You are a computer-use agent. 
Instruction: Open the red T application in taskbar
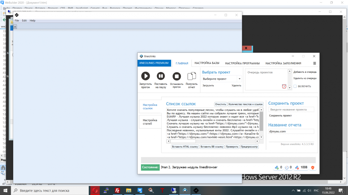162,190
